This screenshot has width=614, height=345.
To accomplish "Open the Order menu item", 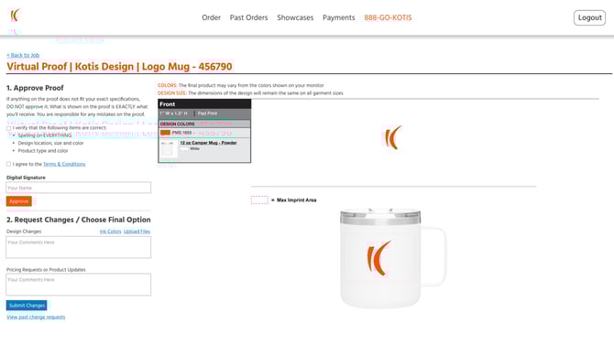I will click(x=211, y=17).
